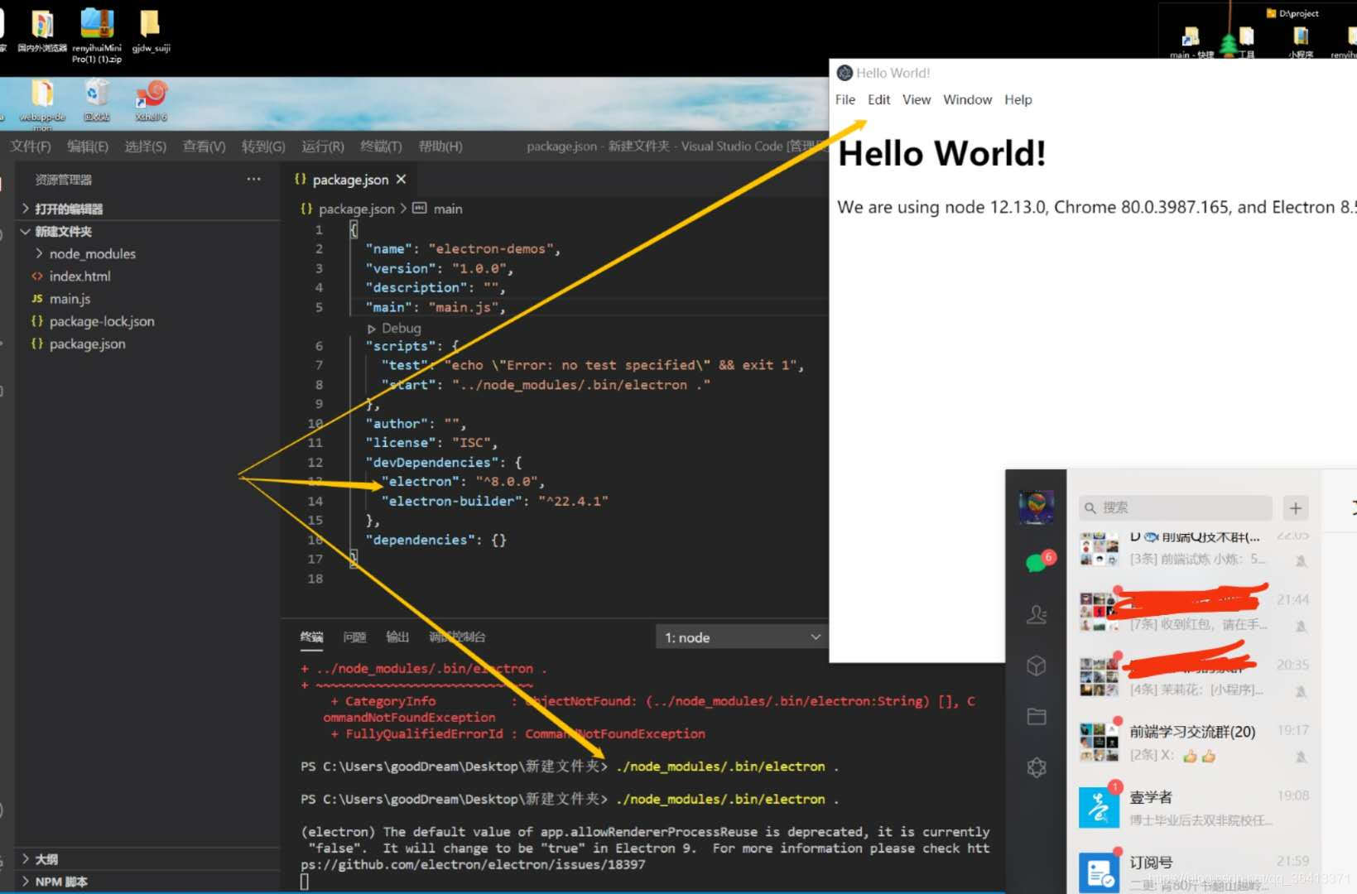
Task: Click the package.json breadcrumb
Action: 356,209
